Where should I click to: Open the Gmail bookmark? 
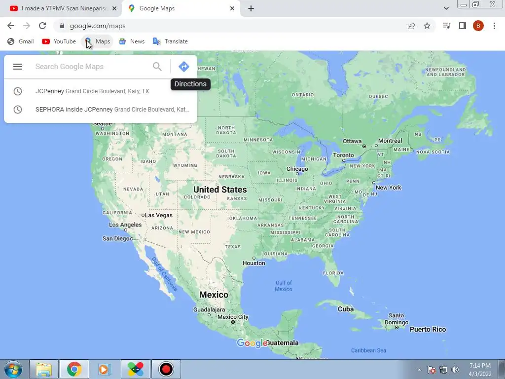[21, 41]
